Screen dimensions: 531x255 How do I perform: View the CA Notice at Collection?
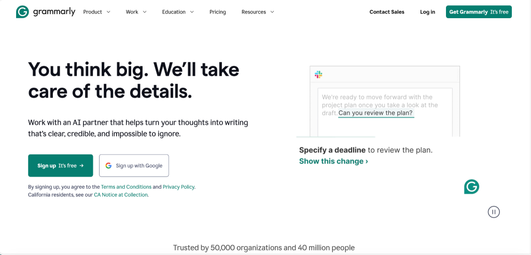pyautogui.click(x=121, y=195)
